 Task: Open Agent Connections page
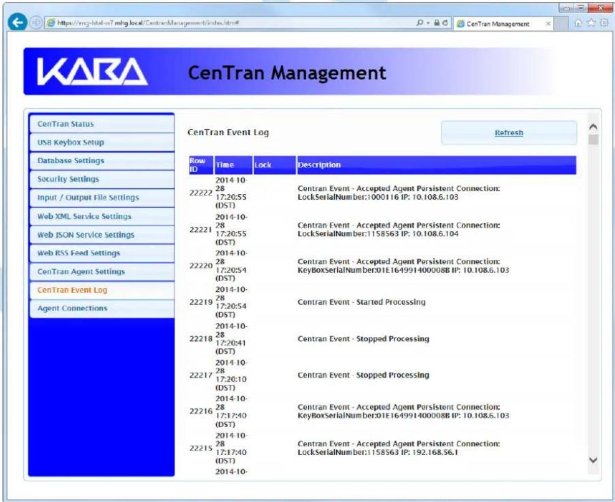(102, 308)
